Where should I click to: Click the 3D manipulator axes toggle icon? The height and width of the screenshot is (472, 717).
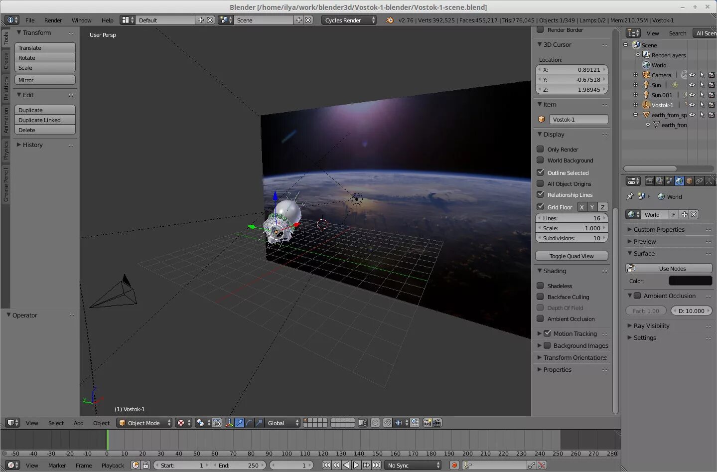click(229, 423)
